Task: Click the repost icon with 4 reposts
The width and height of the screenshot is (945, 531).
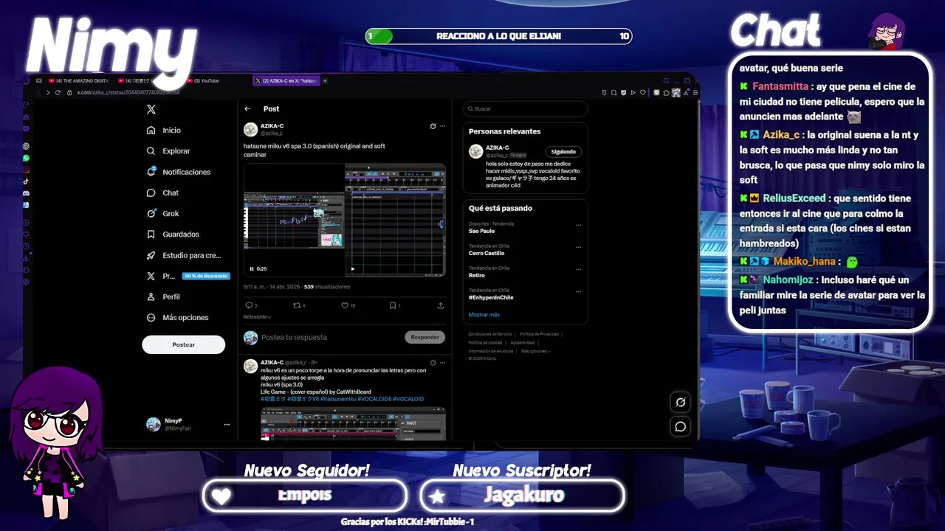Action: point(298,305)
